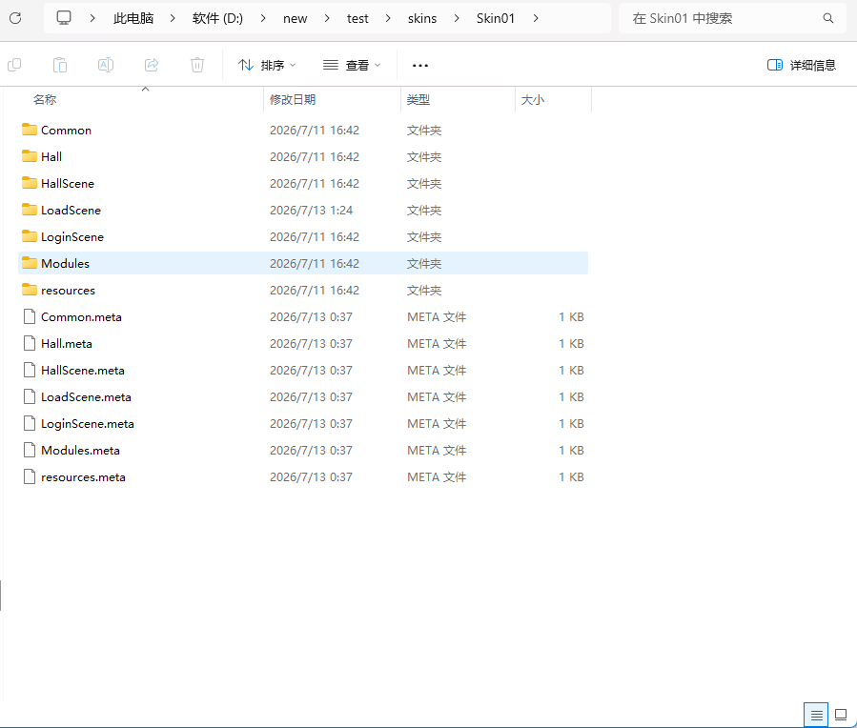Click the share icon in the toolbar

[152, 65]
